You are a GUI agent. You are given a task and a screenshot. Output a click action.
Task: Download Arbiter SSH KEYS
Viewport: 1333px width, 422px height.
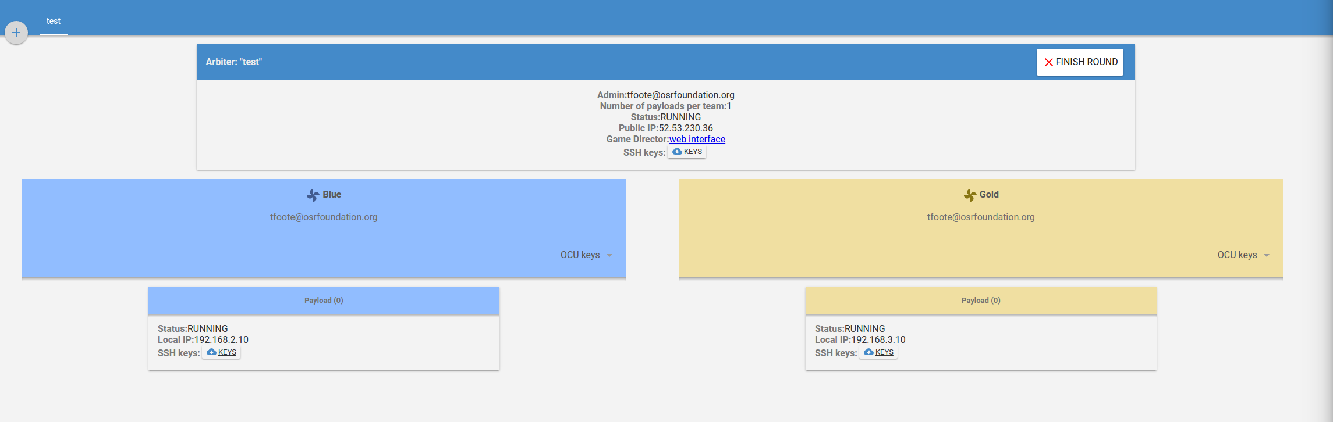(687, 152)
